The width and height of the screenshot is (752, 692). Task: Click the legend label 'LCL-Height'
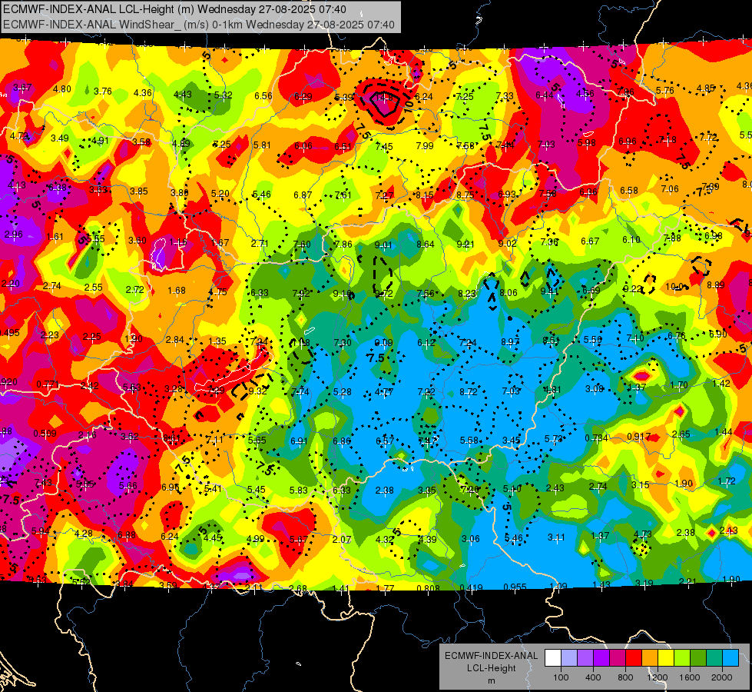tap(491, 668)
